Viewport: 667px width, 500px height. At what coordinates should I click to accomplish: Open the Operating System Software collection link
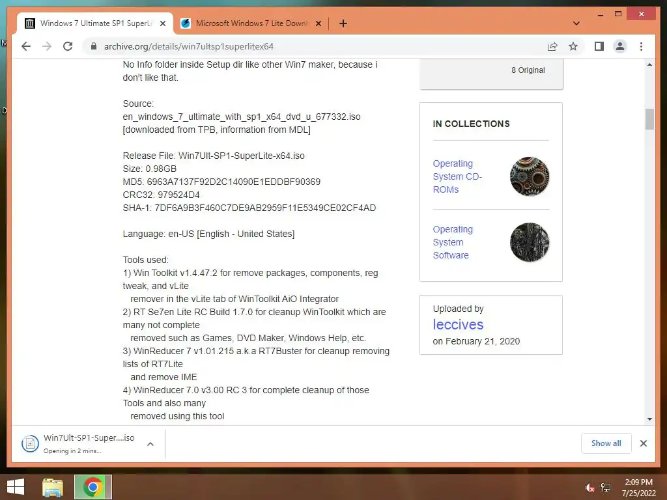(x=453, y=242)
